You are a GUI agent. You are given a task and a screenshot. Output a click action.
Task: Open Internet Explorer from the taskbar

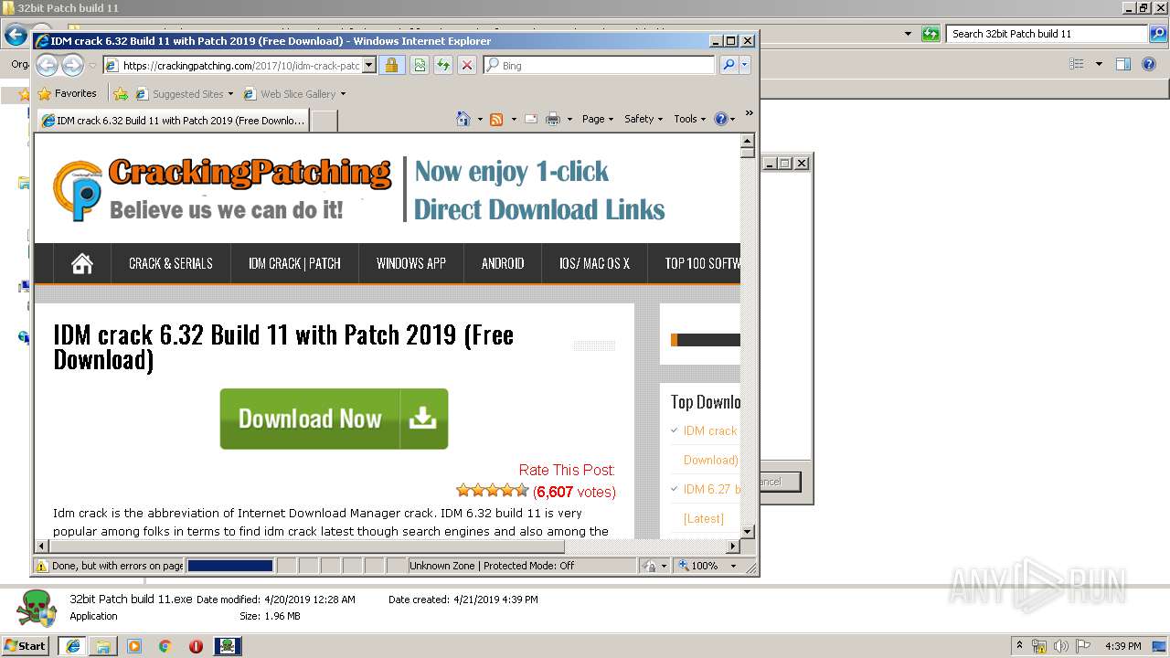tap(72, 645)
